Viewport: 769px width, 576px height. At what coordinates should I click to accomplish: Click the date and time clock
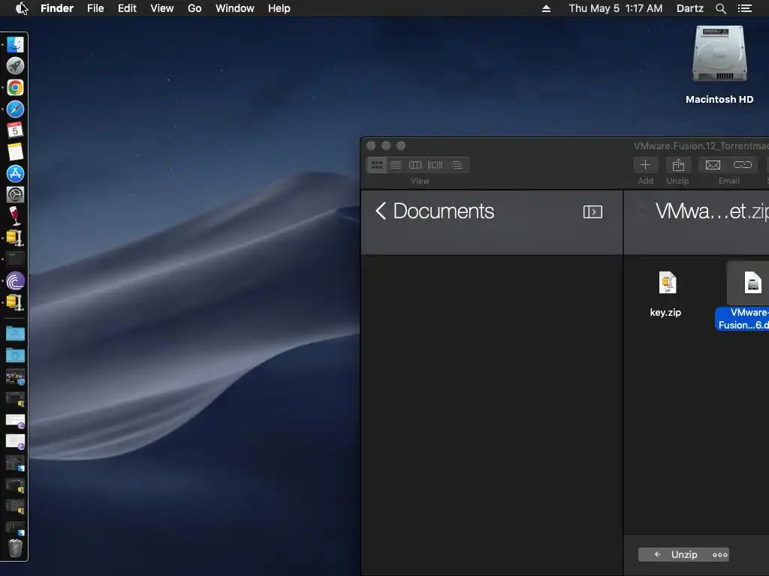pos(616,8)
